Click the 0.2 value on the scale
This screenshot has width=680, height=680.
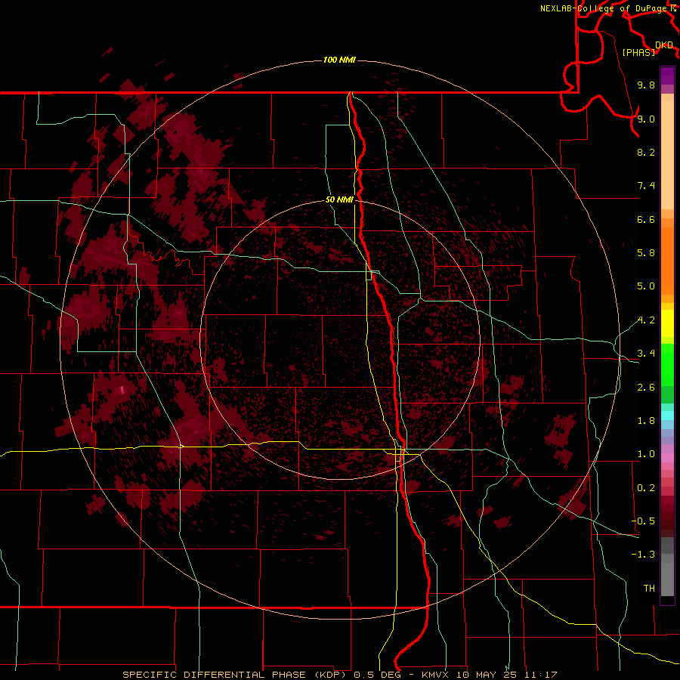click(x=646, y=488)
